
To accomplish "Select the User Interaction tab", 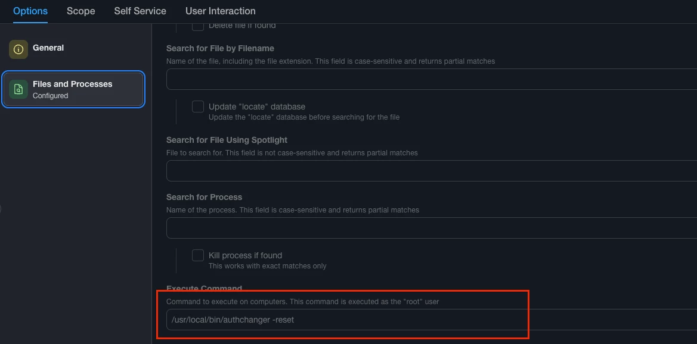I will pos(221,11).
